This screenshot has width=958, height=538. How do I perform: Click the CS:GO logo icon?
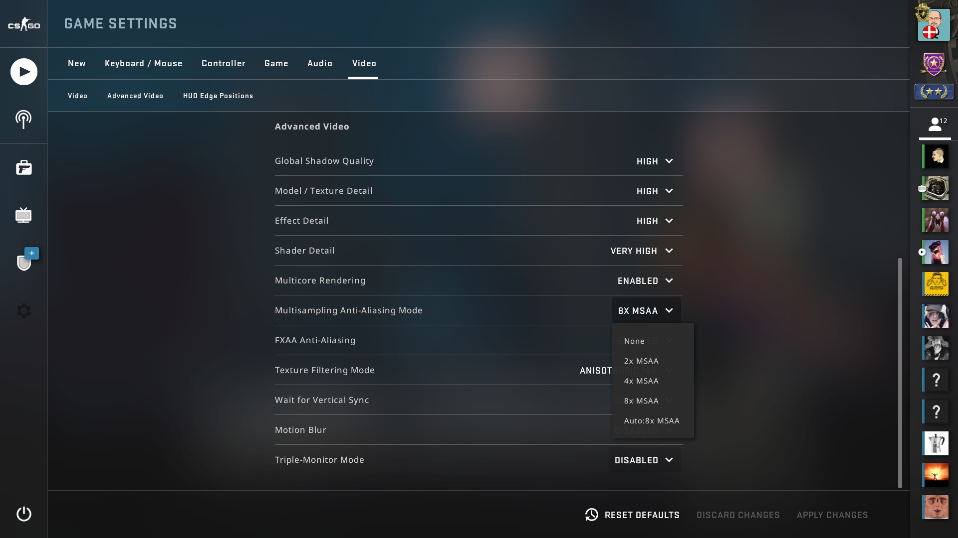pyautogui.click(x=23, y=24)
